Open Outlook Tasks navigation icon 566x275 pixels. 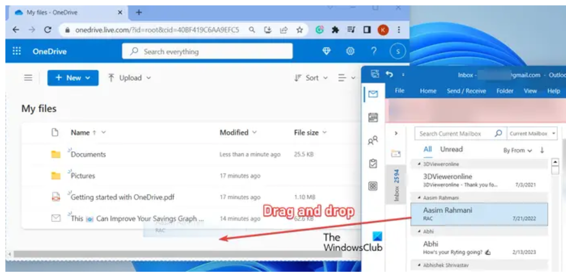pos(373,163)
